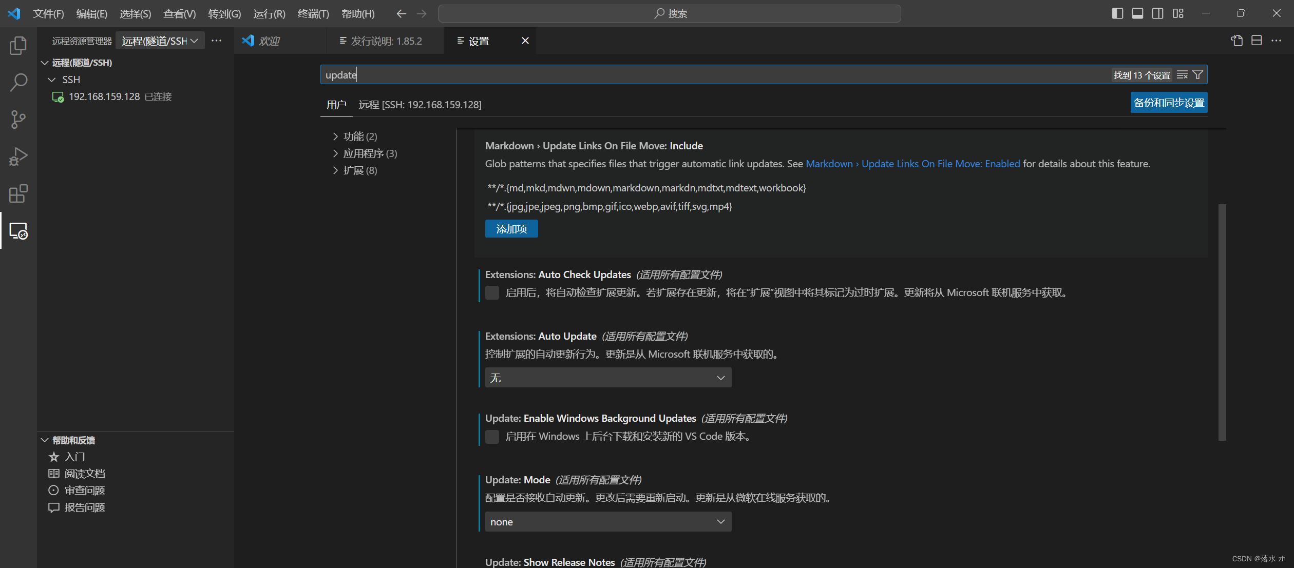1294x568 pixels.
Task: Click the VS Code logo menu icon
Action: pos(14,13)
